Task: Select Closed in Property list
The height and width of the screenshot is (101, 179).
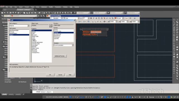Action: (34, 32)
